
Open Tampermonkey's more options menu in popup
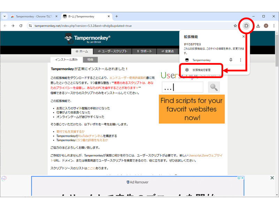pos(241,60)
